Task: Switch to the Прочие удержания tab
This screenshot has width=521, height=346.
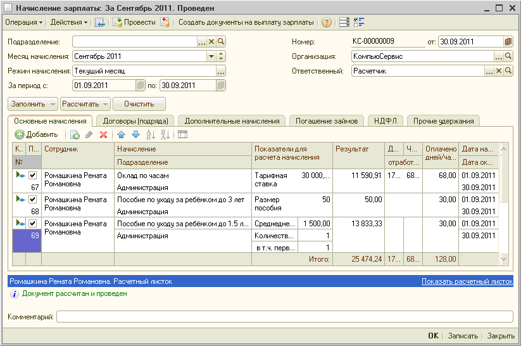Action: (x=443, y=121)
